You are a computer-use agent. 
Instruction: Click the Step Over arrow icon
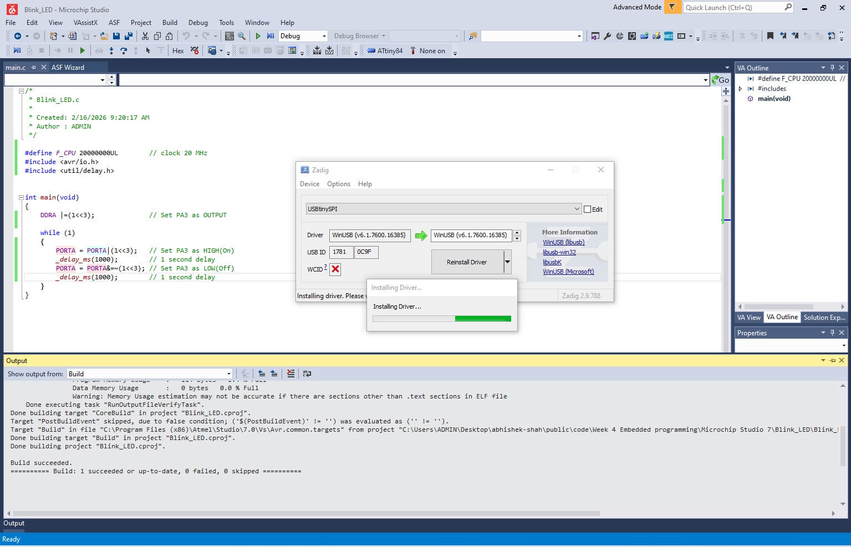[x=124, y=51]
